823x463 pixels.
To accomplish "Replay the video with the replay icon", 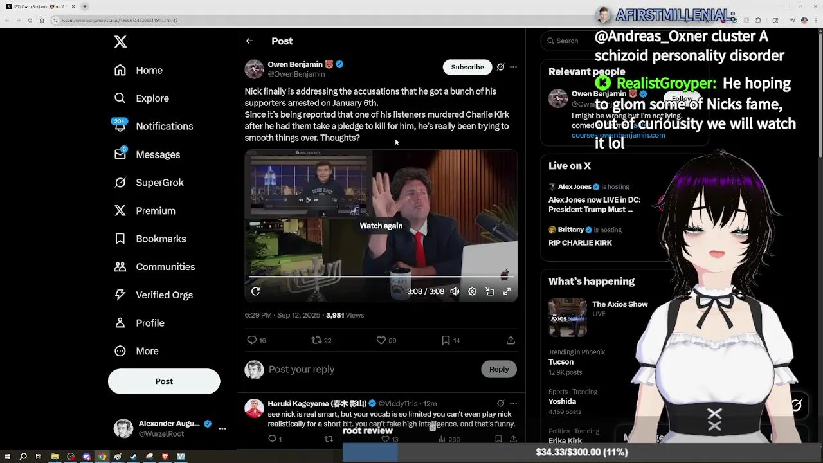I will (255, 291).
